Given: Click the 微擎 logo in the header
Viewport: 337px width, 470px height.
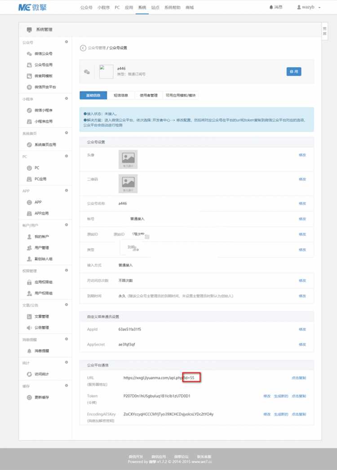Looking at the screenshot, I should tap(33, 8).
